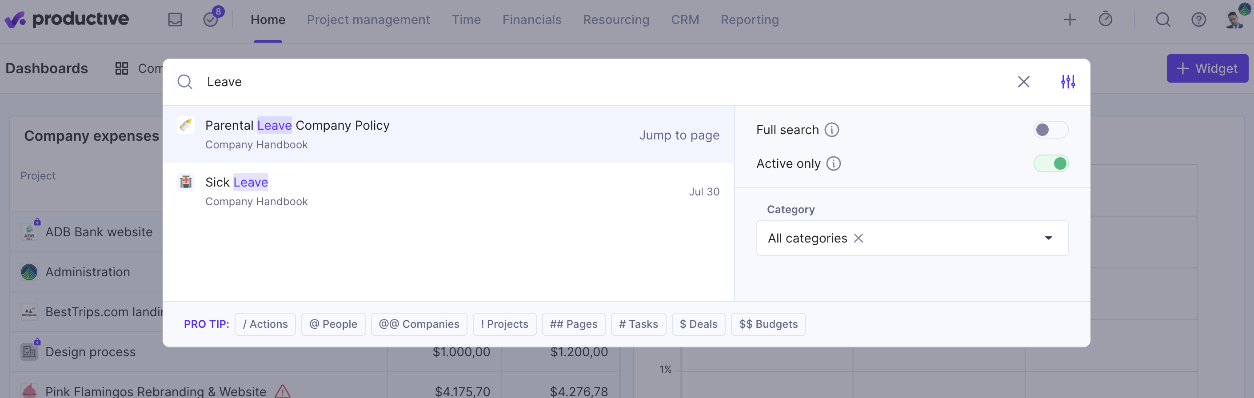The image size is (1254, 398).
Task: Click ADB Bank website project icon
Action: [x=30, y=232]
